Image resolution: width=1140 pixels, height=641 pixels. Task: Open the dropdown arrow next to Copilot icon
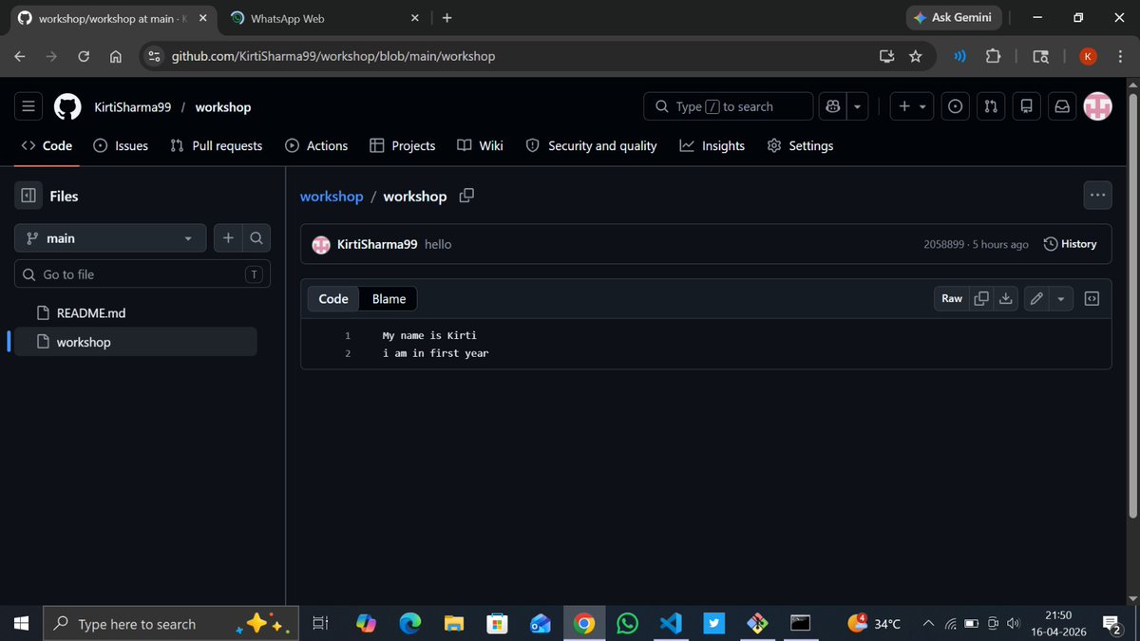(859, 107)
